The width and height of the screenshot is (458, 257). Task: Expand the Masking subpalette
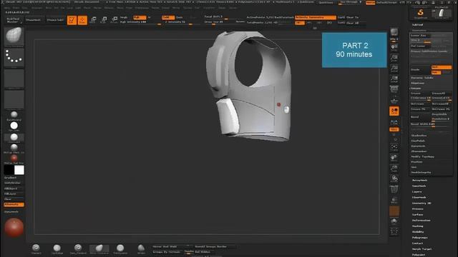coord(417,226)
